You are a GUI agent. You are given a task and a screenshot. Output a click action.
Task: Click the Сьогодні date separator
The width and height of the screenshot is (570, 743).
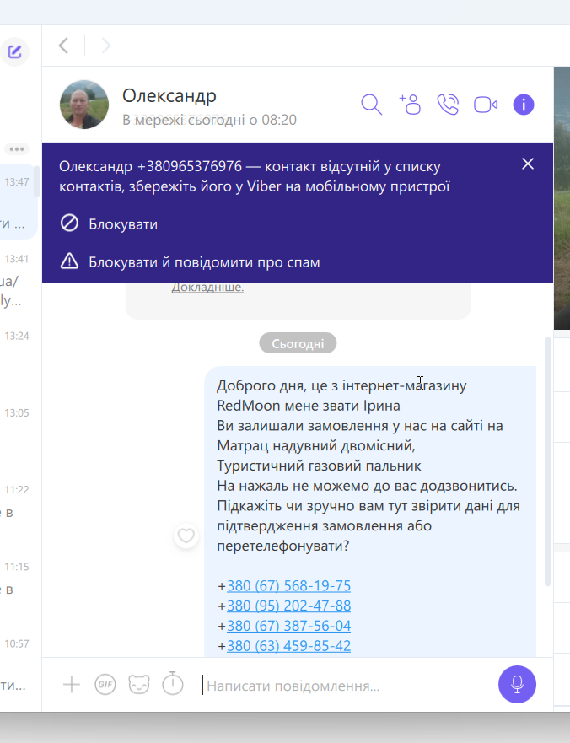coord(298,343)
